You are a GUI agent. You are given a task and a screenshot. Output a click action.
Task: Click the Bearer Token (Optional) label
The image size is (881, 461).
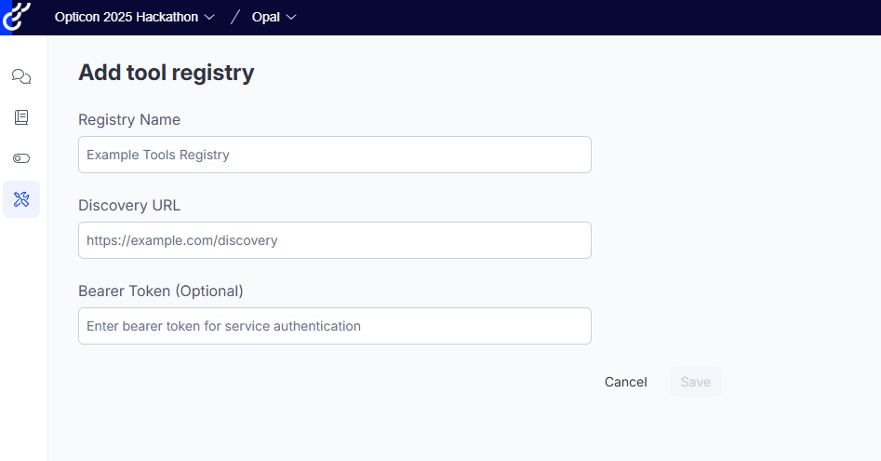point(161,292)
